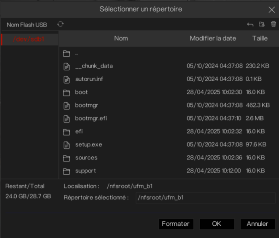Close the Sélectionner un répertoire dialog
Screen dimensions: 279x238
(271, 10)
